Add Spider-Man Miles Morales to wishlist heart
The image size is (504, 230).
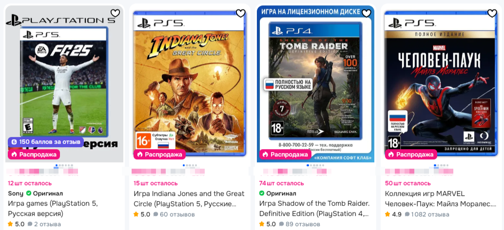pos(492,13)
